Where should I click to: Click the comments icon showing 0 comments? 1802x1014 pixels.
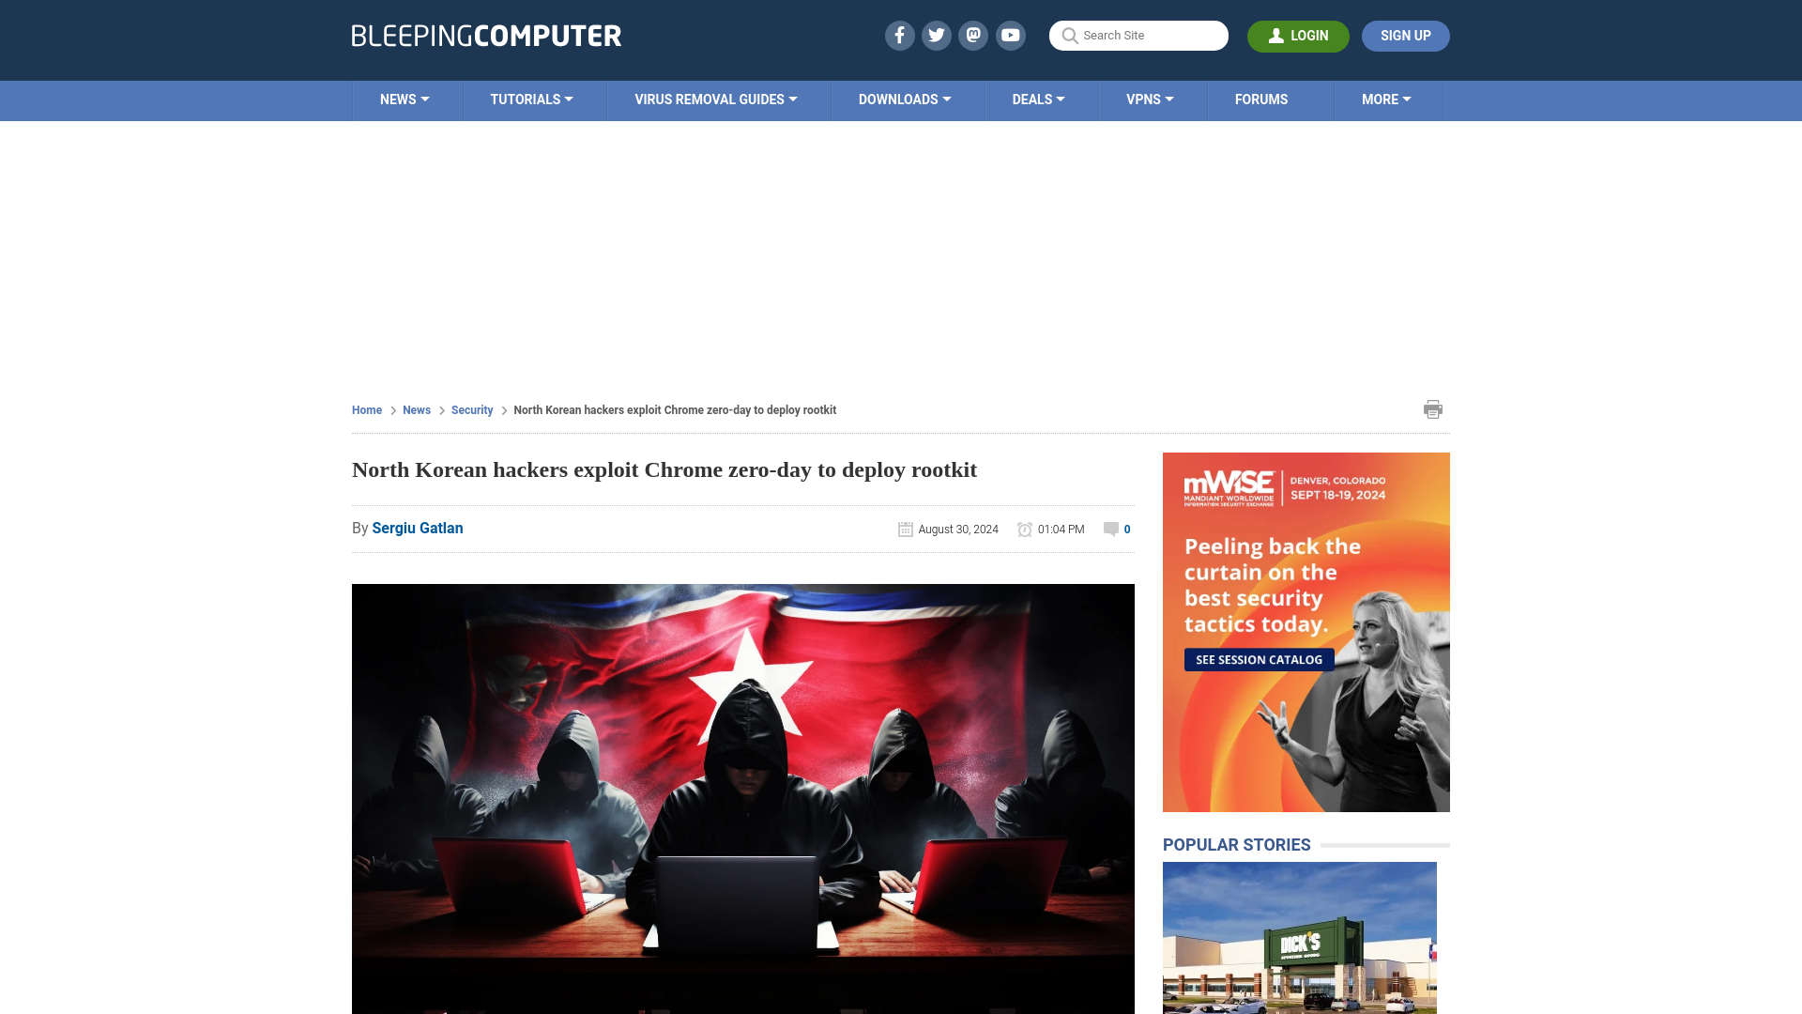click(x=1111, y=529)
